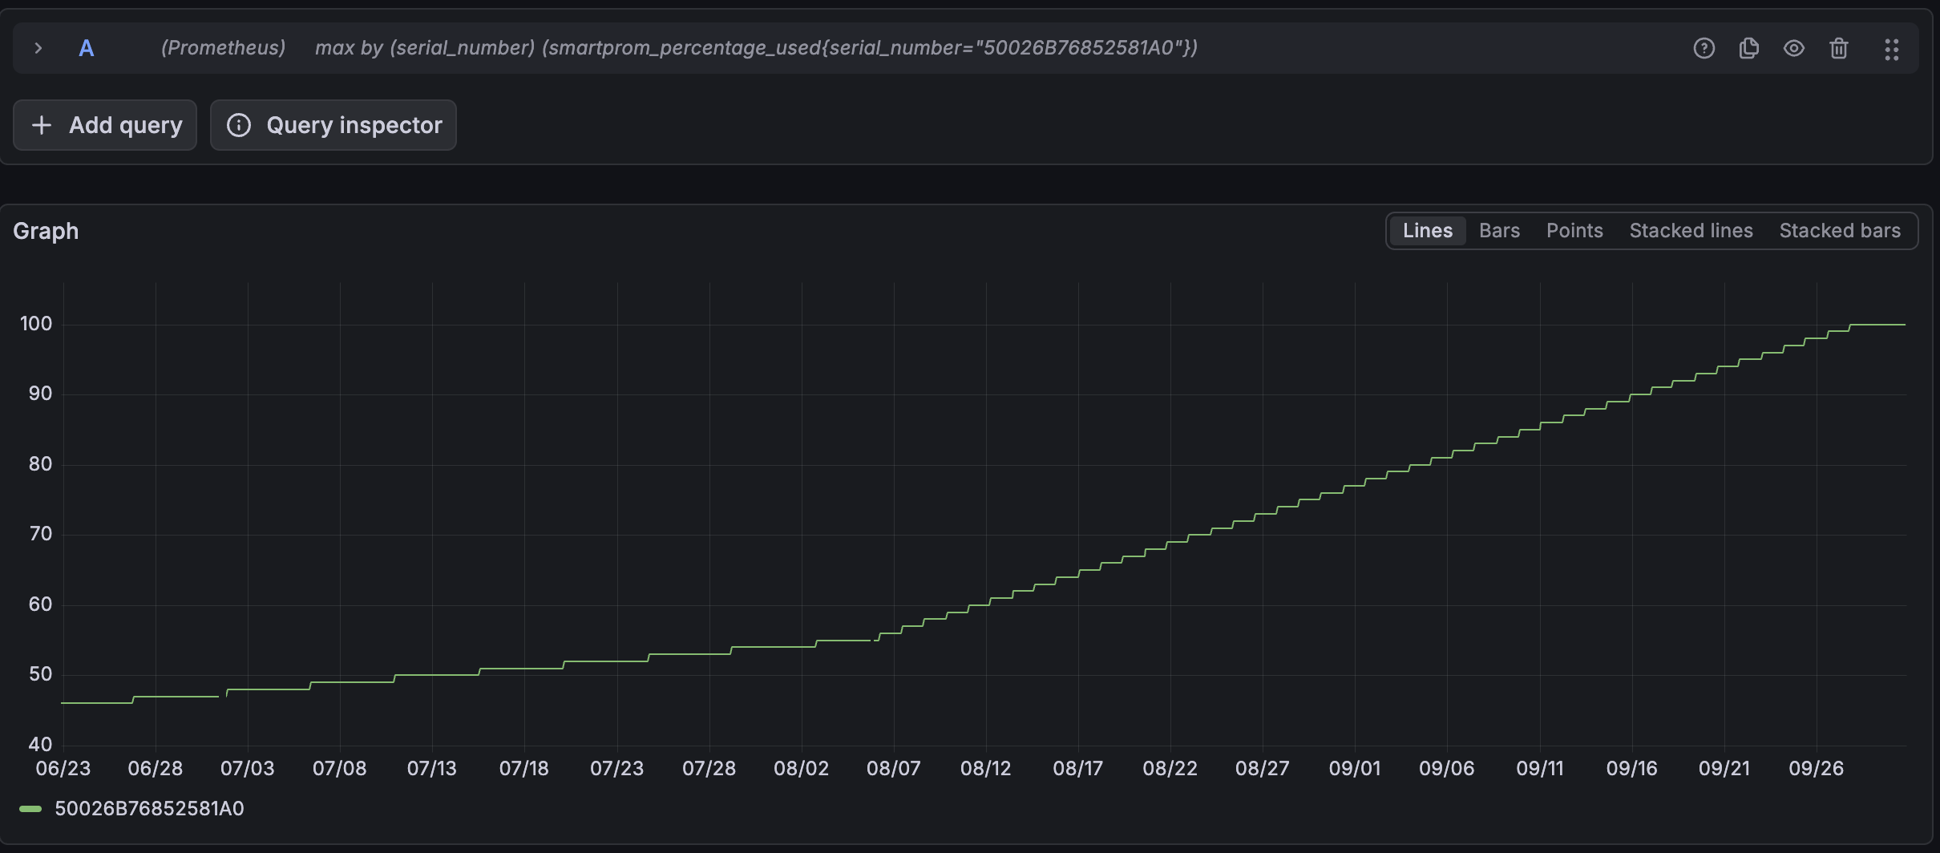This screenshot has width=1940, height=853.
Task: Choose the Stacked bars graph style
Action: click(x=1840, y=231)
